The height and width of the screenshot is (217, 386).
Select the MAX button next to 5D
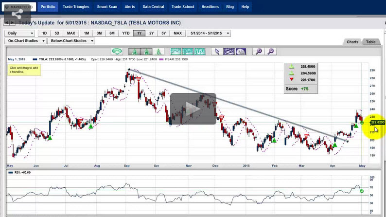[x=71, y=33]
